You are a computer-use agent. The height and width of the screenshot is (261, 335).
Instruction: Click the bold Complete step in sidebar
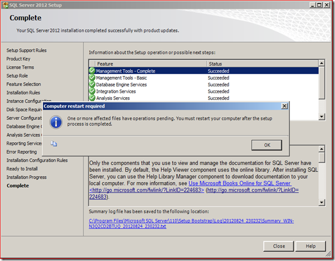coord(18,185)
